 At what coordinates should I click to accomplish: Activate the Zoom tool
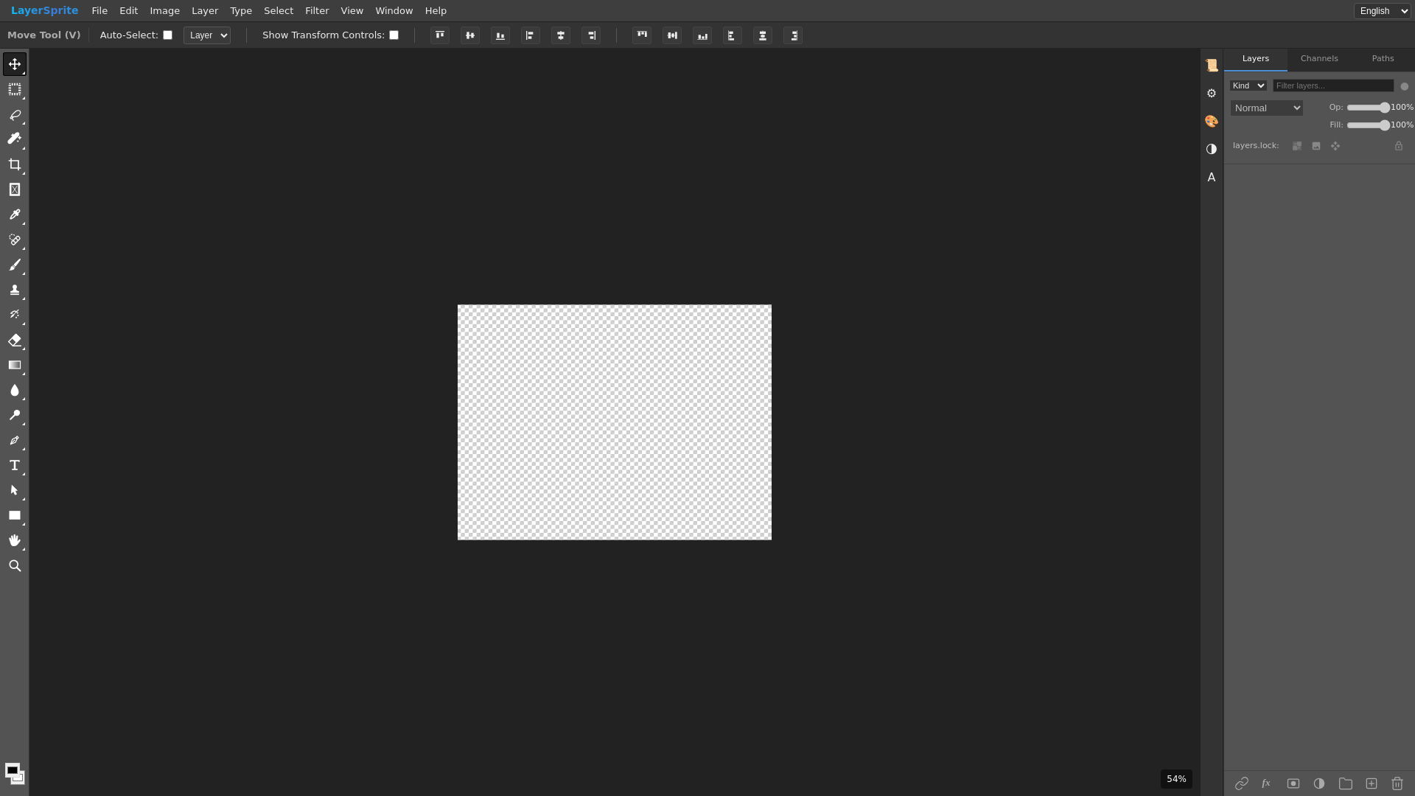15,565
